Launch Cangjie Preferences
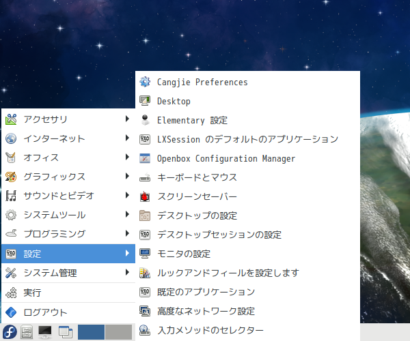Screen dimensions: 410x341 247,82
